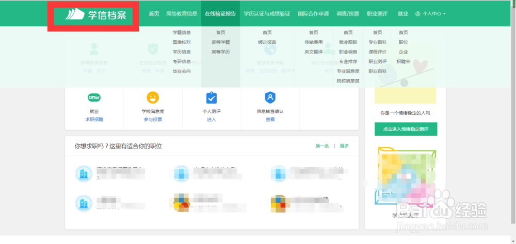
Task: Select 企业 in the 就业 submenu
Action: point(403,52)
